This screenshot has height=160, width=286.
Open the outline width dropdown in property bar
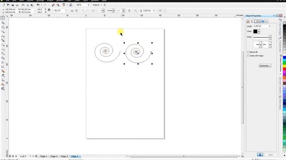pyautogui.click(x=154, y=11)
